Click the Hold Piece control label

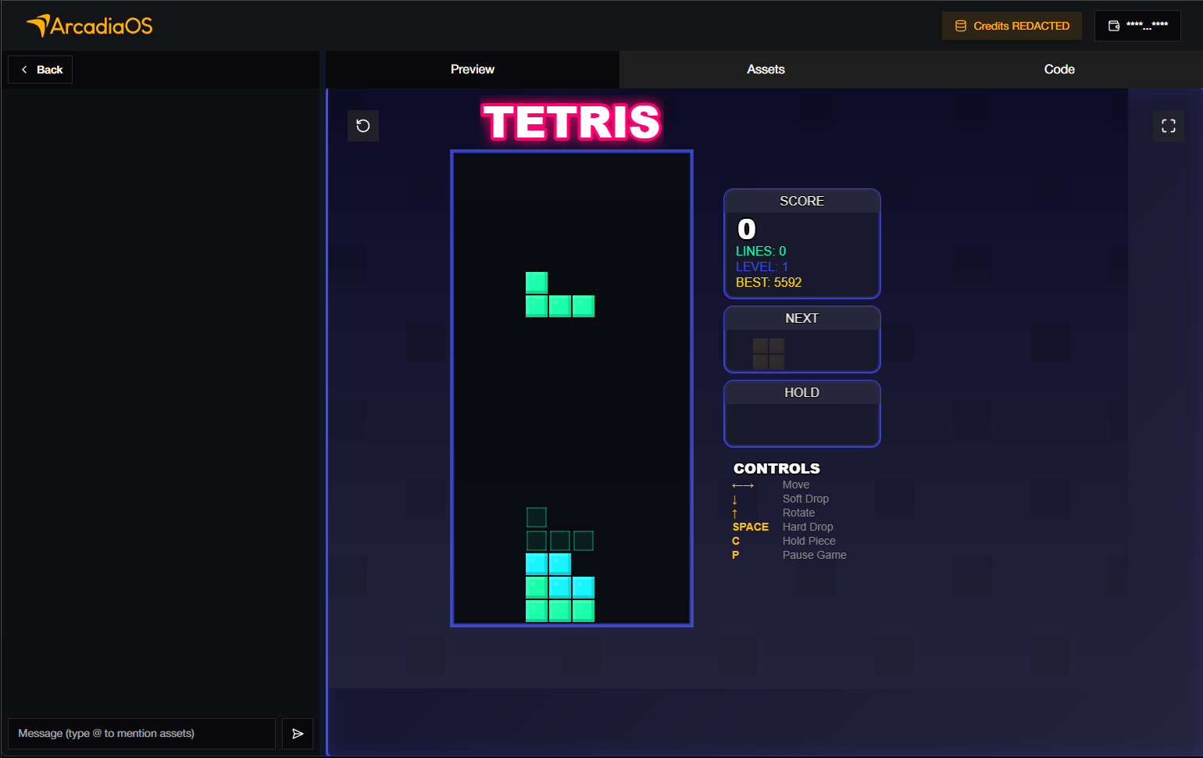(x=809, y=541)
